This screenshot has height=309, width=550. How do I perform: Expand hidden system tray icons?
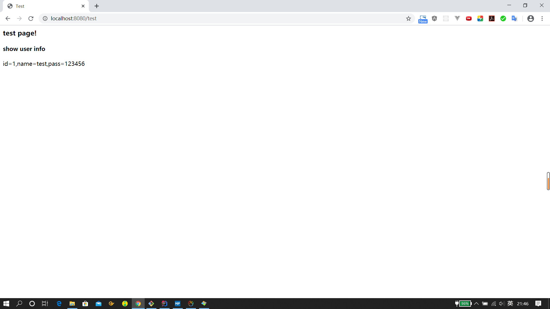point(476,304)
